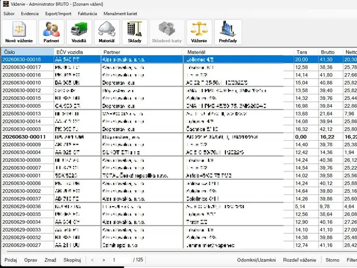The image size is (357, 268).
Task: Click the Storno button
Action: pos(332,260)
